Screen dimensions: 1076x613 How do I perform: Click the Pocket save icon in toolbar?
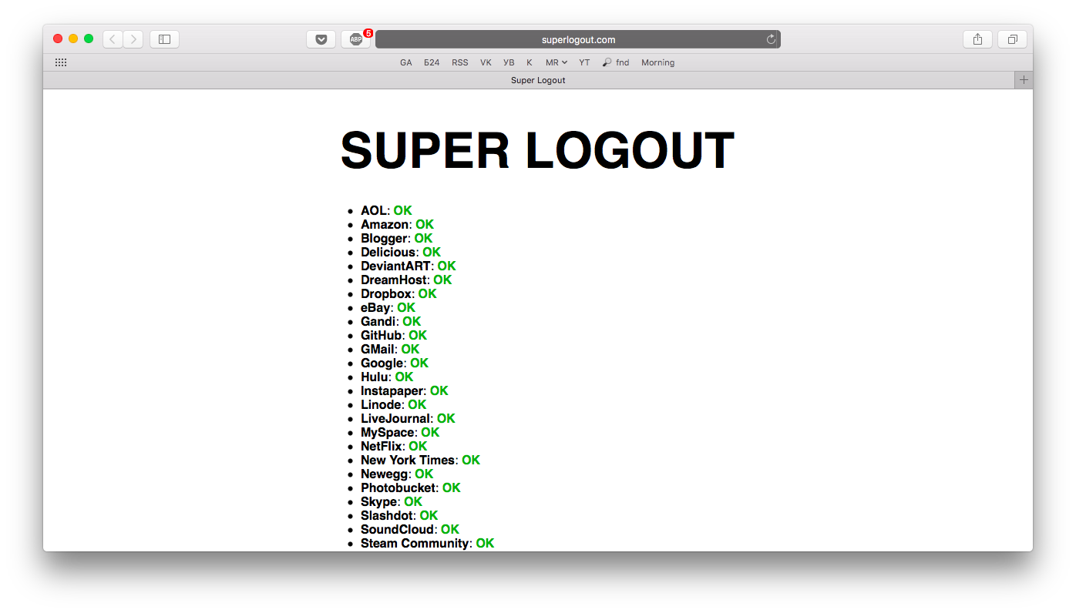(x=321, y=39)
